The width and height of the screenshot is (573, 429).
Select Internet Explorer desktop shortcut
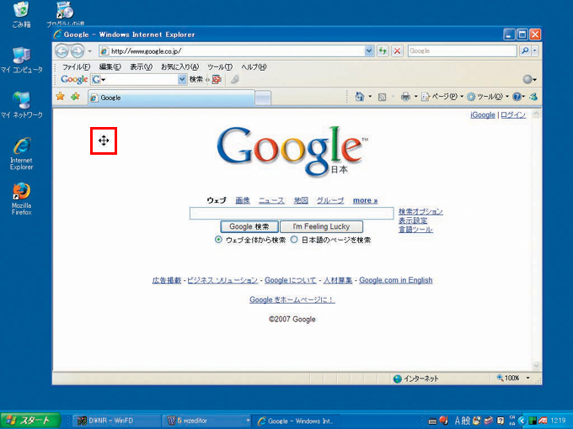coord(22,154)
